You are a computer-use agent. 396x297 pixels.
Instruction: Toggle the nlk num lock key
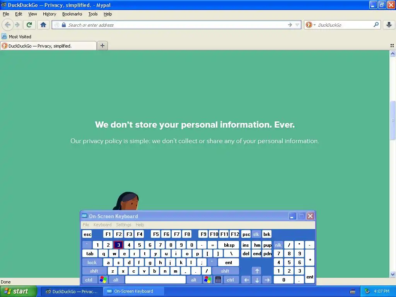click(x=278, y=245)
